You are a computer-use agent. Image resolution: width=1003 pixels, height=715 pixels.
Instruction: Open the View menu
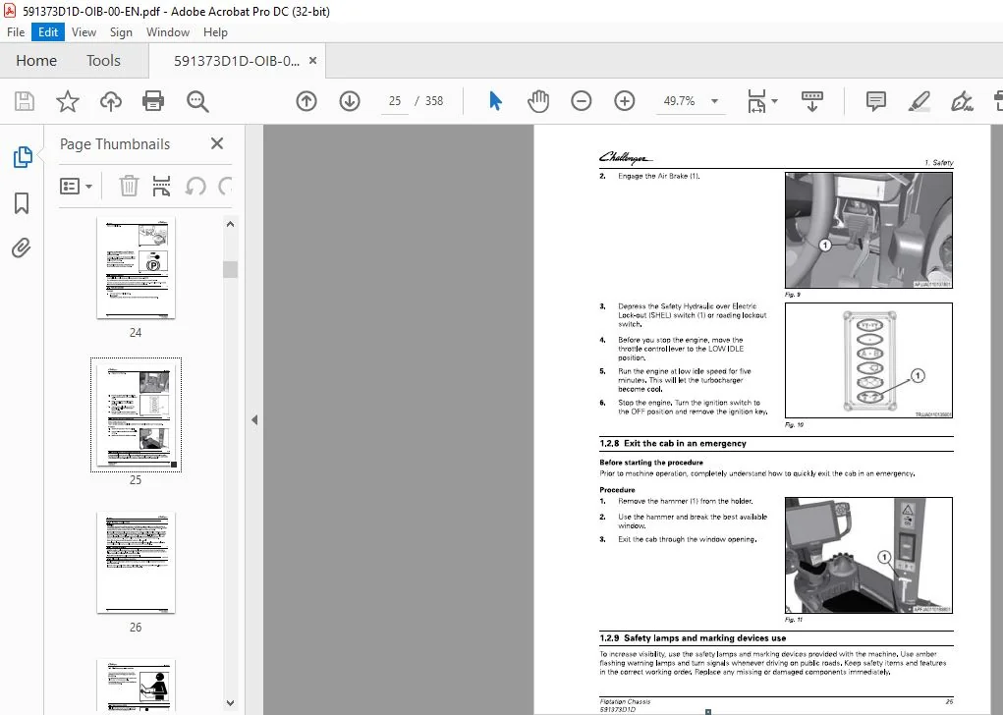[x=84, y=32]
